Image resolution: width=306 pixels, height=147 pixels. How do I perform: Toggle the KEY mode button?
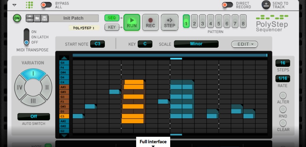(x=112, y=27)
